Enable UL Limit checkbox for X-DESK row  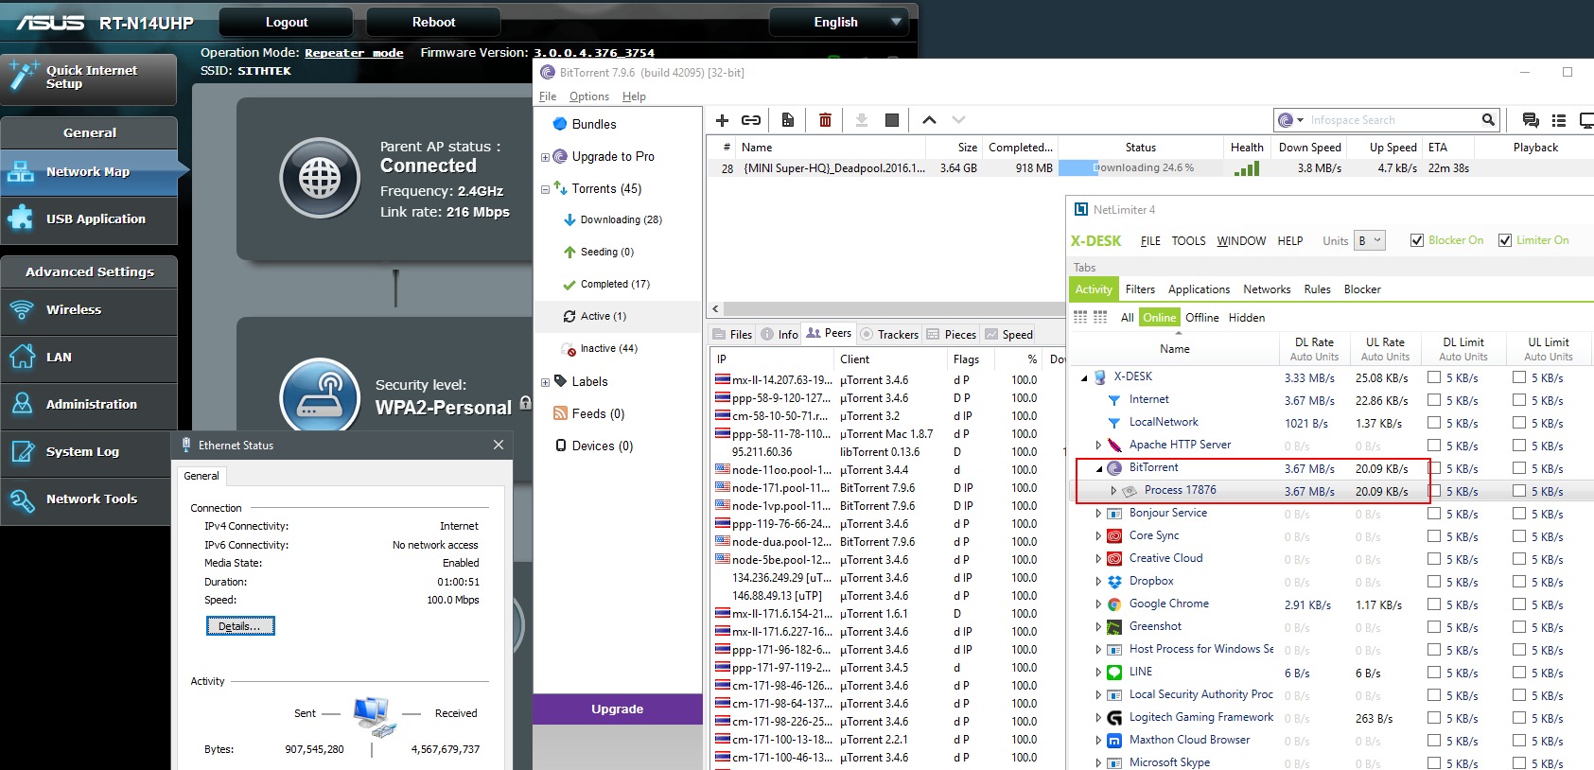(1519, 377)
